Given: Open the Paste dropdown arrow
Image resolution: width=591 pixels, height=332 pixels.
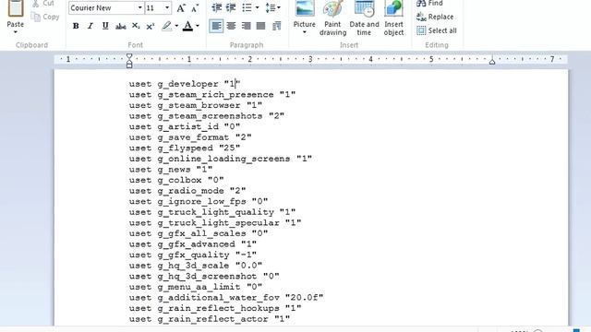Looking at the screenshot, I should [16, 32].
